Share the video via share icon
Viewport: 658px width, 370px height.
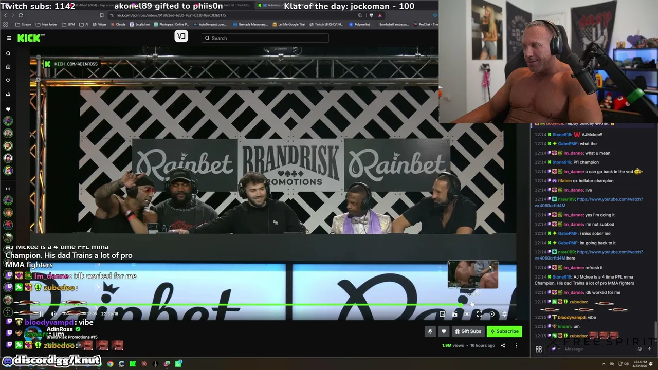tap(503, 345)
